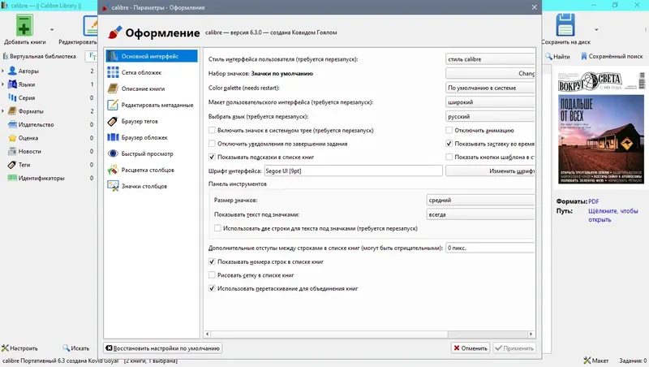The image size is (649, 367).
Task: Open the Color palette dropdown
Action: [x=490, y=88]
